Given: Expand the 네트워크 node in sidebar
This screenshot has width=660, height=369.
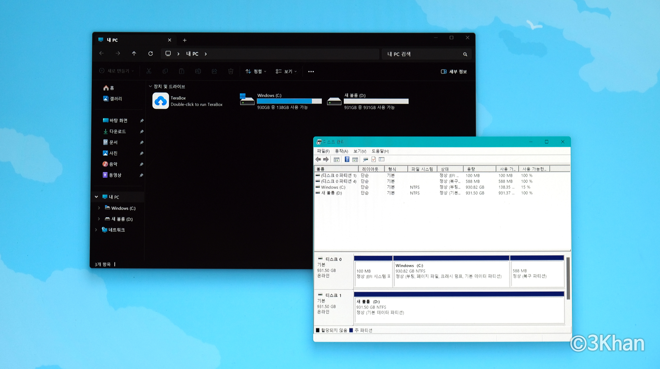Looking at the screenshot, I should click(x=96, y=230).
